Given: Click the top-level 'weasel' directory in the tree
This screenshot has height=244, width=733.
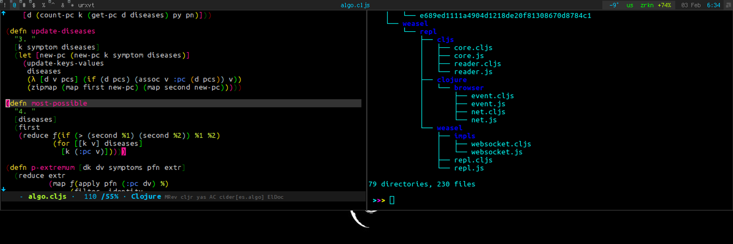Looking at the screenshot, I should click(415, 23).
